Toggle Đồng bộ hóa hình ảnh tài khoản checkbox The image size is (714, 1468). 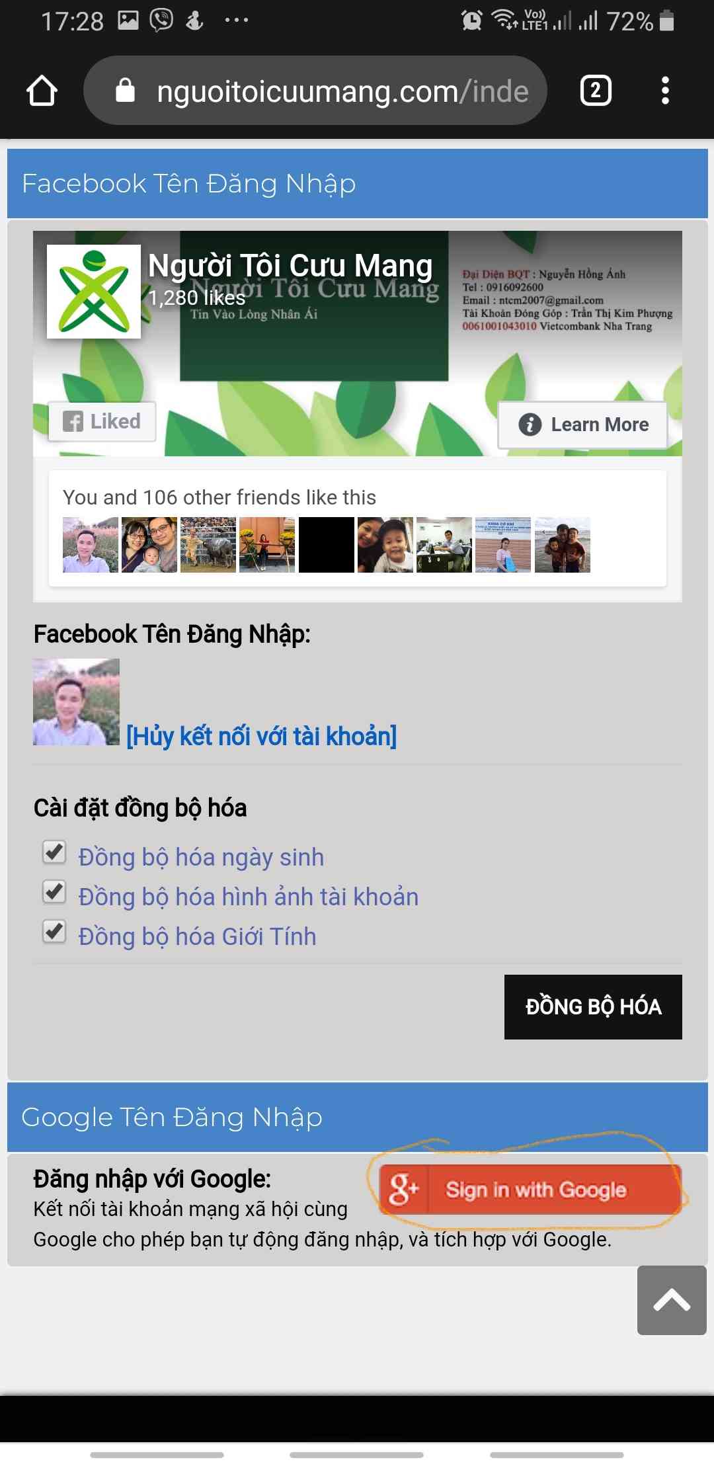point(54,892)
